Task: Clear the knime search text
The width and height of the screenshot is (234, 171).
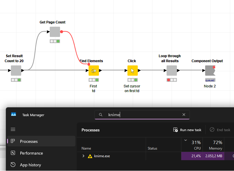Action: click(x=184, y=114)
